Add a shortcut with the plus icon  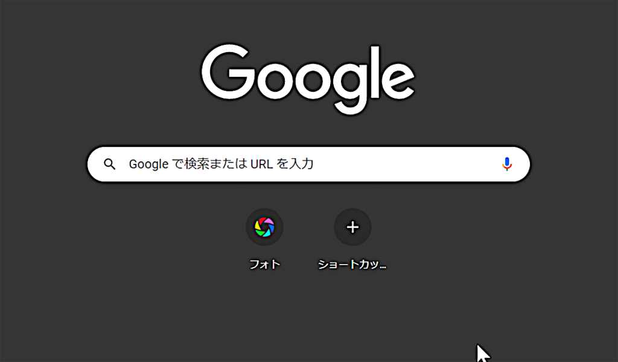point(352,227)
